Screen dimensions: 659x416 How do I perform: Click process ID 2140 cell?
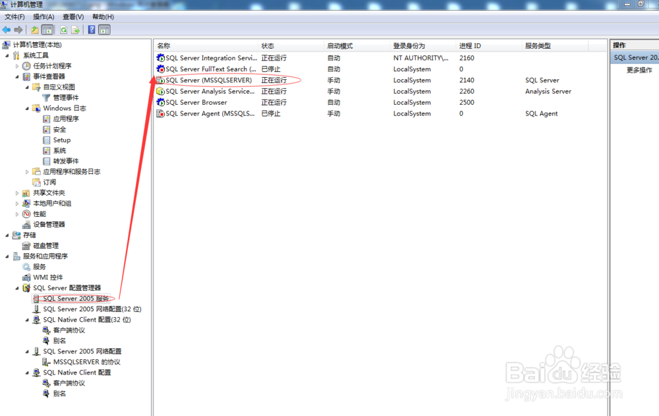click(467, 80)
